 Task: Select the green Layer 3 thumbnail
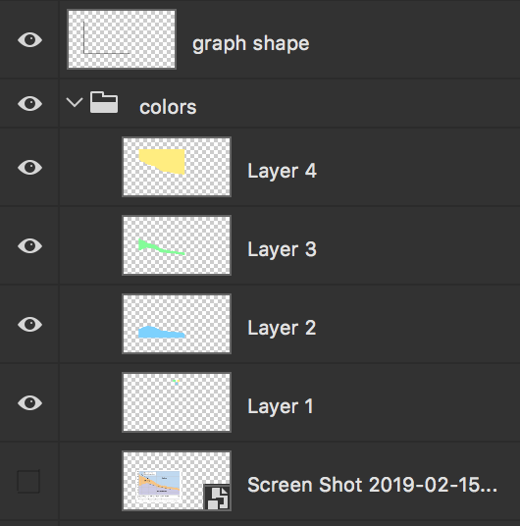click(177, 245)
